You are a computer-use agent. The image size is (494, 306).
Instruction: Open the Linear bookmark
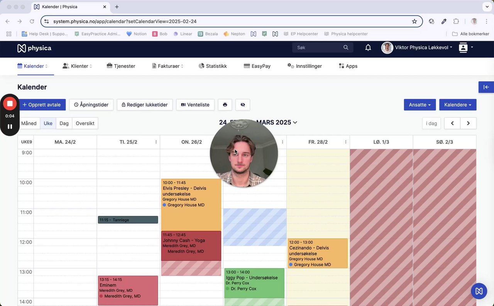click(x=183, y=34)
